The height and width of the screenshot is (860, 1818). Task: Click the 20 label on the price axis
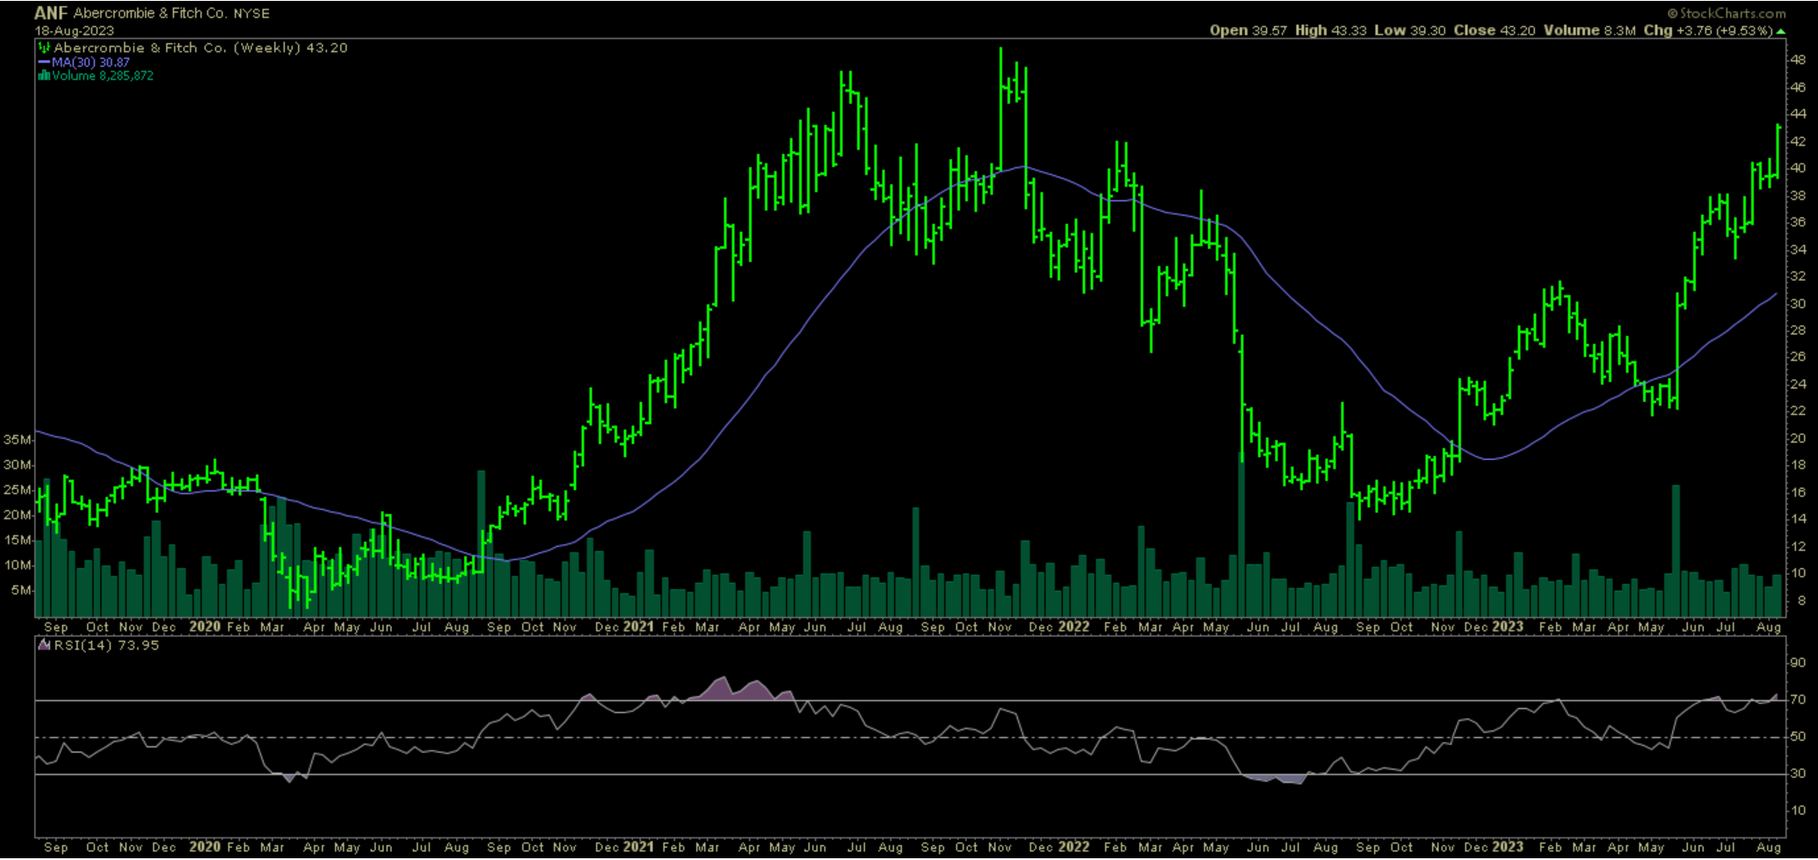[x=1798, y=439]
